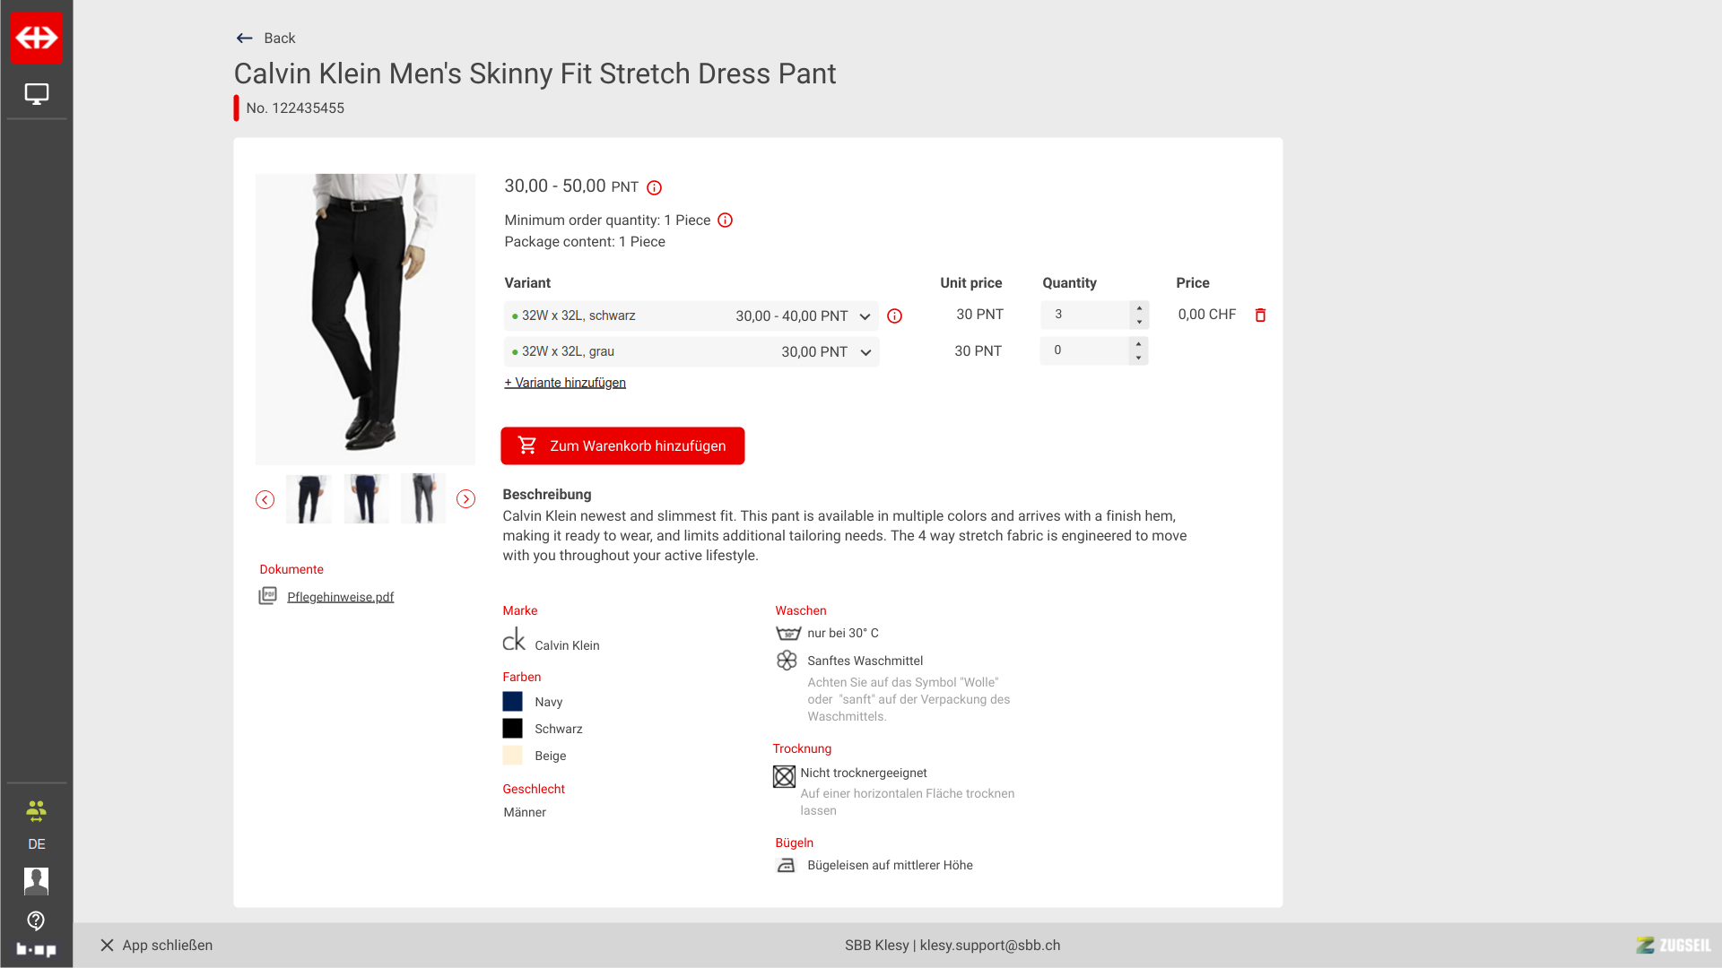This screenshot has width=1722, height=968.
Task: Click the info icon beside price range
Action: click(x=654, y=187)
